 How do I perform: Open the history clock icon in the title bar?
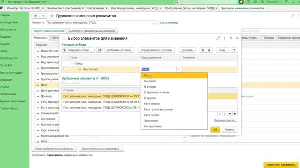tap(248, 2)
